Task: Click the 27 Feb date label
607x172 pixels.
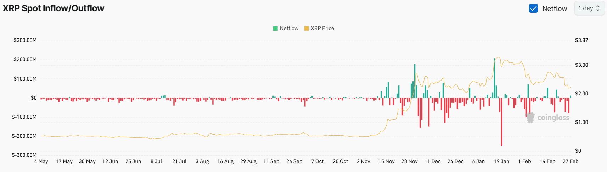Action: (x=571, y=161)
